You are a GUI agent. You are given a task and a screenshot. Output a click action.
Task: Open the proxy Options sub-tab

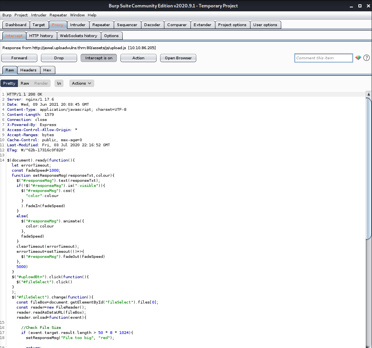(x=111, y=36)
